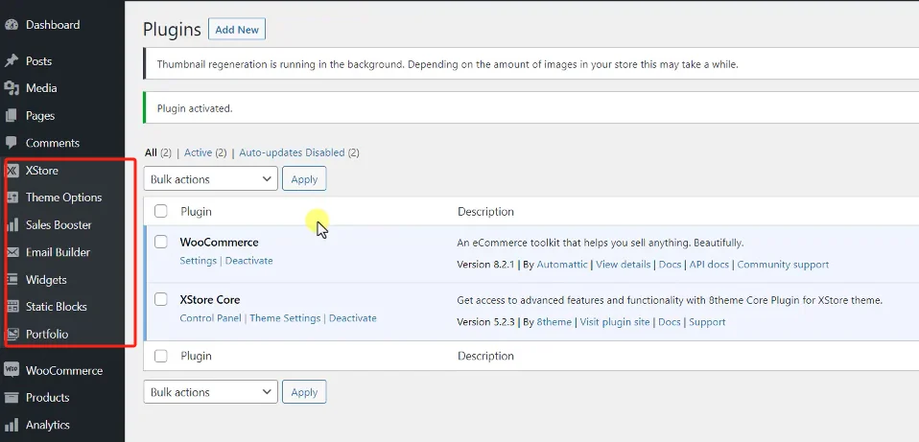This screenshot has width=919, height=442.
Task: Open Media via its sidebar icon
Action: tap(12, 88)
